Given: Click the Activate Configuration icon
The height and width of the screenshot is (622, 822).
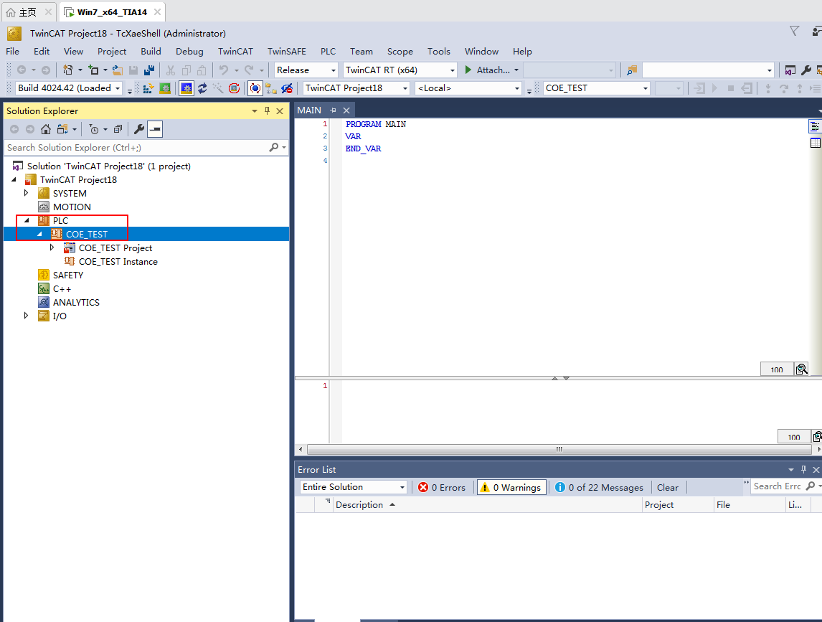Looking at the screenshot, I should (148, 88).
